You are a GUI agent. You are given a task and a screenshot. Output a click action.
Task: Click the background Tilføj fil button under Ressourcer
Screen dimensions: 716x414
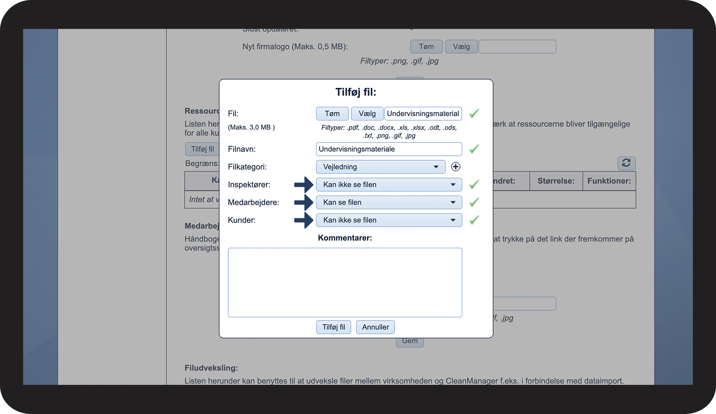tap(202, 149)
